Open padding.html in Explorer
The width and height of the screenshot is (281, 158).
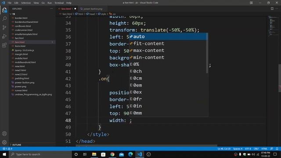coord(22,78)
